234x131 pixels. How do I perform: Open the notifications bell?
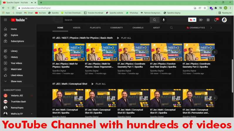(x=216, y=20)
